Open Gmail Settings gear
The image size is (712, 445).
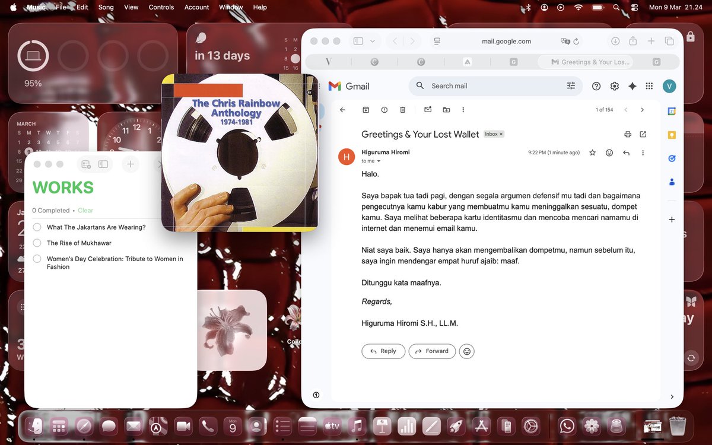(615, 86)
